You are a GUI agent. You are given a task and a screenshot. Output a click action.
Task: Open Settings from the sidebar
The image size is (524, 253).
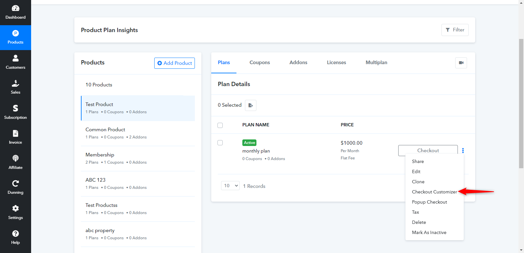point(15,213)
